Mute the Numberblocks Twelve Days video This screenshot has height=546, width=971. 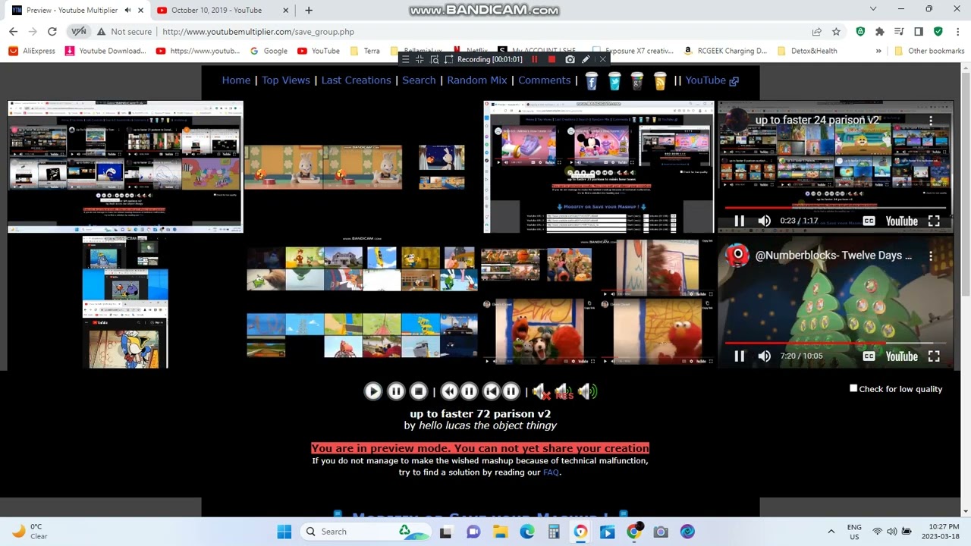pyautogui.click(x=764, y=356)
